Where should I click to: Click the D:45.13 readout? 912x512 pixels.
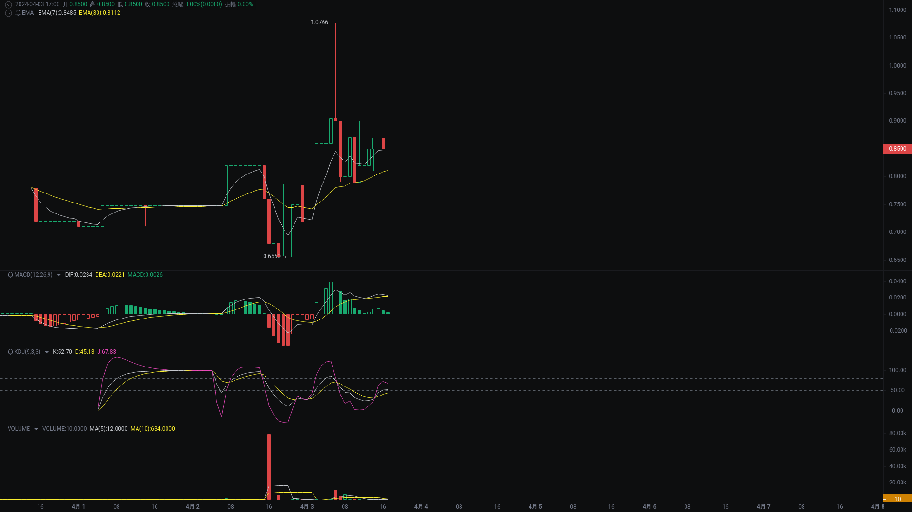tap(85, 352)
